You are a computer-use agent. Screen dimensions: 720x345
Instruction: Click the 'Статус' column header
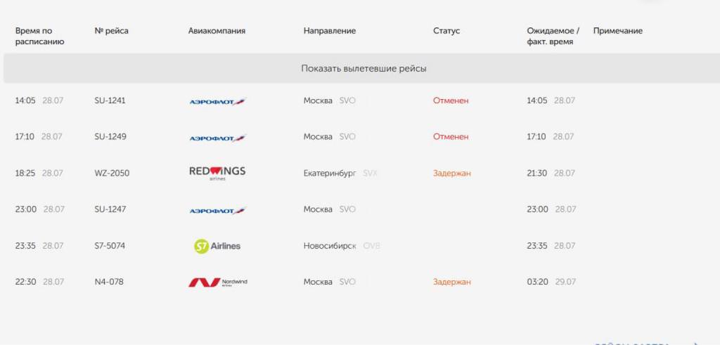pyautogui.click(x=446, y=31)
